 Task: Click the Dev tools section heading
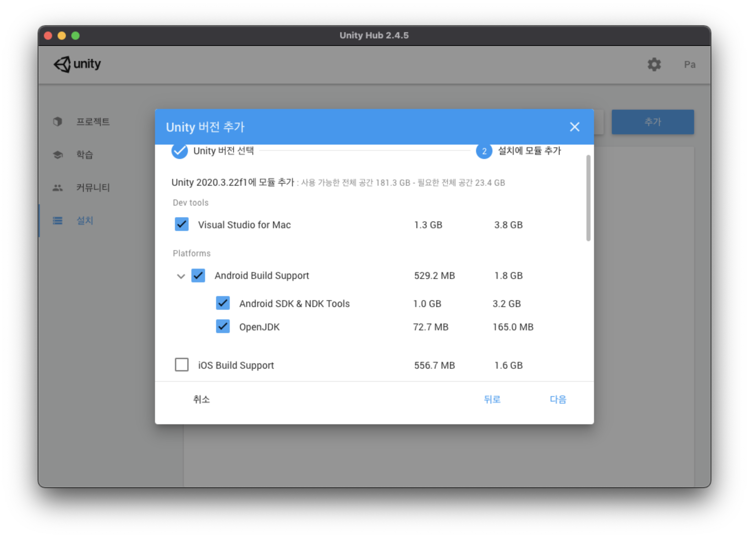[x=190, y=203]
